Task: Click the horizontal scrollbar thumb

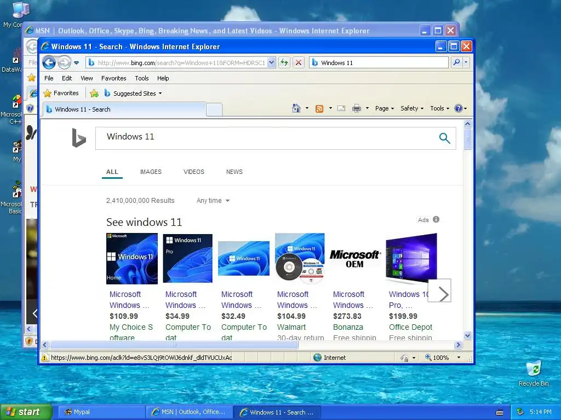Action: [174, 345]
